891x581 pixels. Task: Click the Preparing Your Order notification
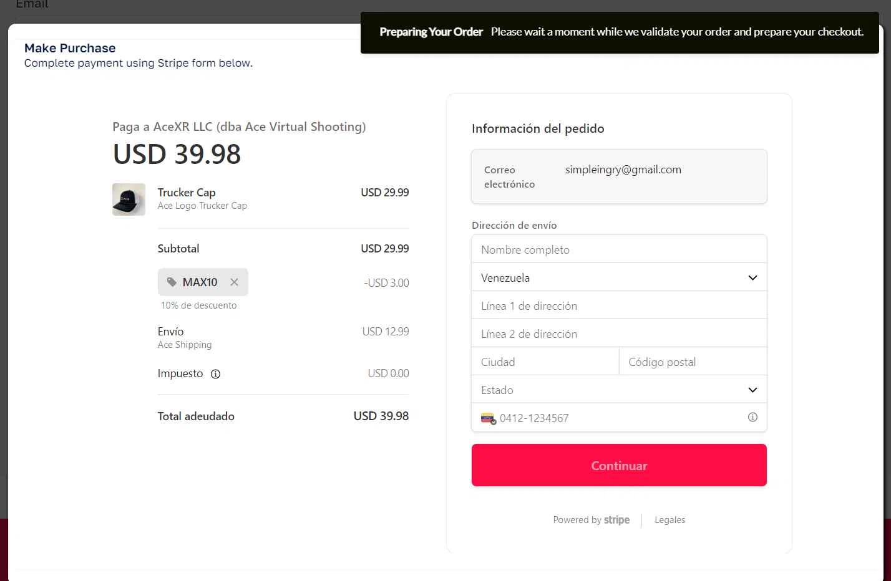point(620,32)
